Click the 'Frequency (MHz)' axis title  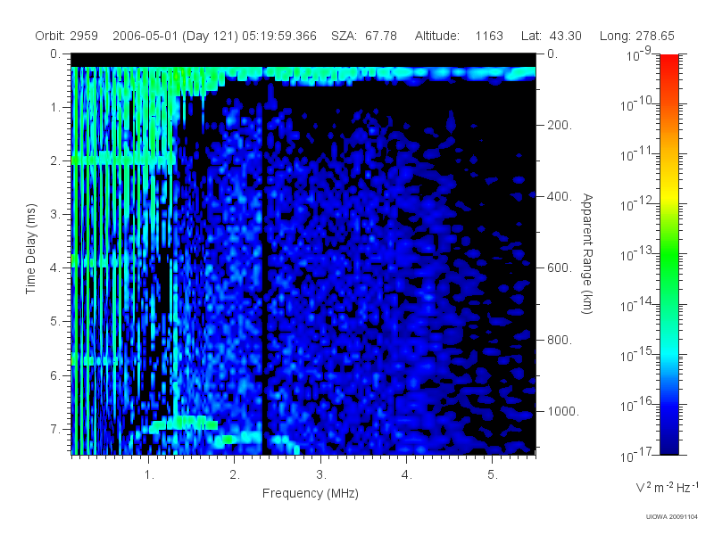click(310, 494)
